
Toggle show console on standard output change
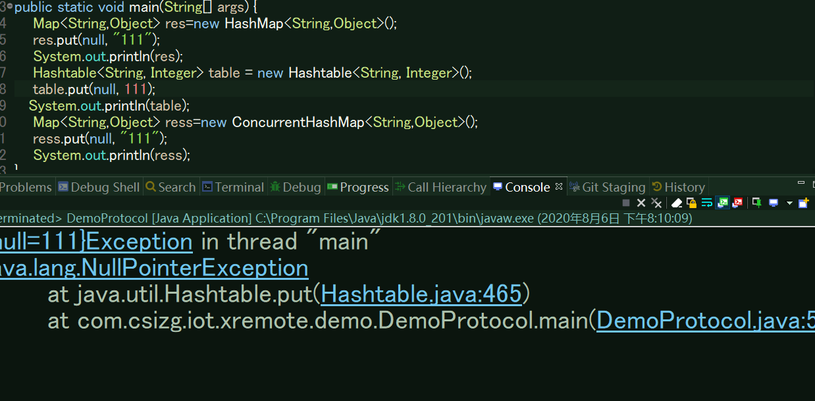(723, 203)
